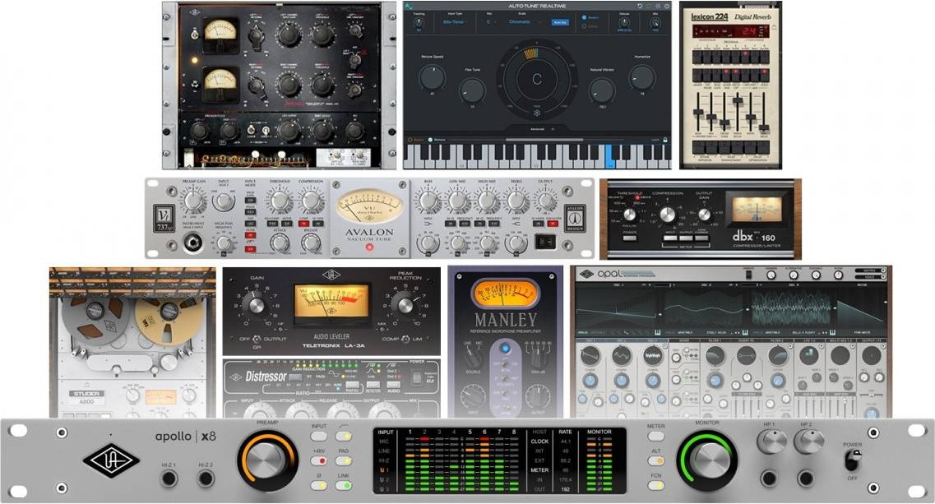
Task: Click the Auto Key button in Auto-Tune
Action: tap(560, 22)
